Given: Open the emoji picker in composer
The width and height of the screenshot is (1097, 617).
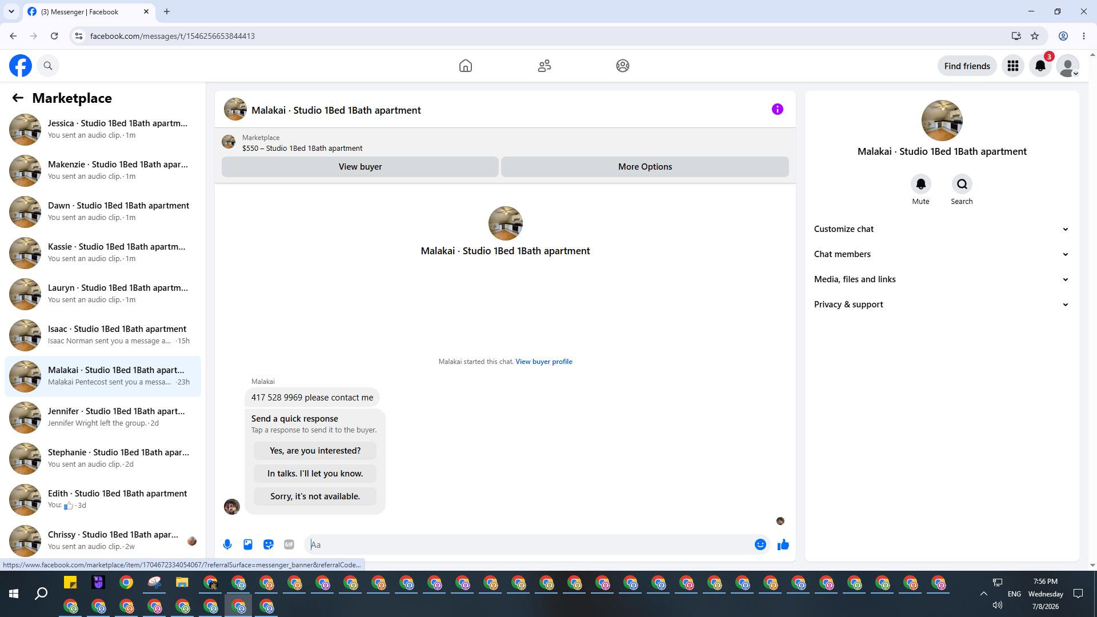Looking at the screenshot, I should 760,544.
